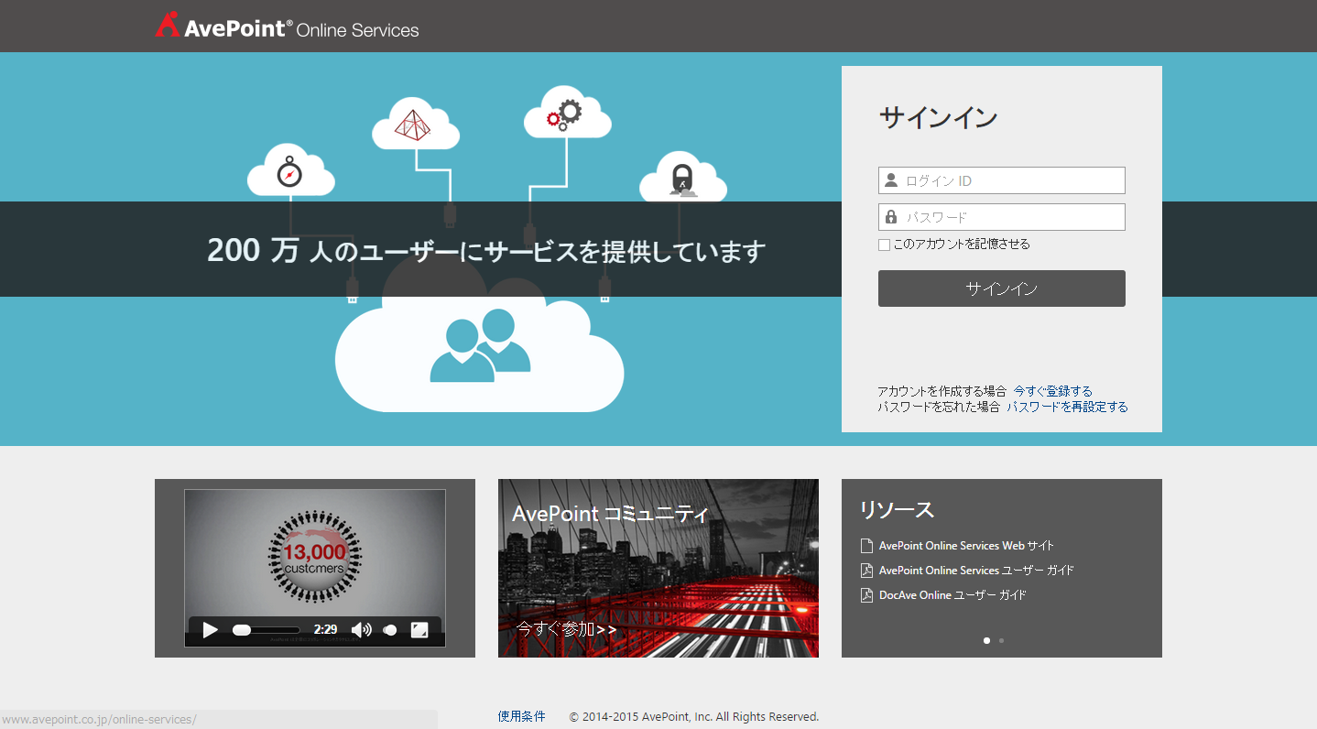1317x729 pixels.
Task: Play the 13,000 customers video
Action: 210,630
